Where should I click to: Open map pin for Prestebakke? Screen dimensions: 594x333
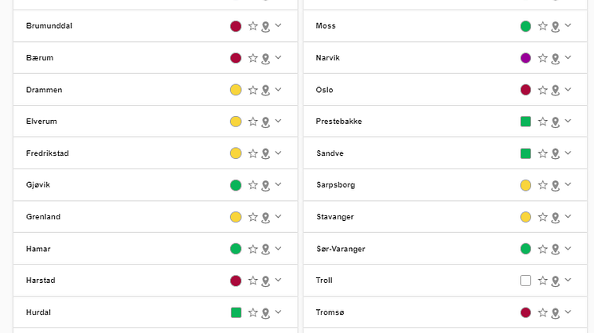555,122
